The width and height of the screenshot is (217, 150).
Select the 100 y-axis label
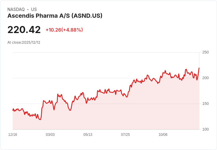click(205, 129)
